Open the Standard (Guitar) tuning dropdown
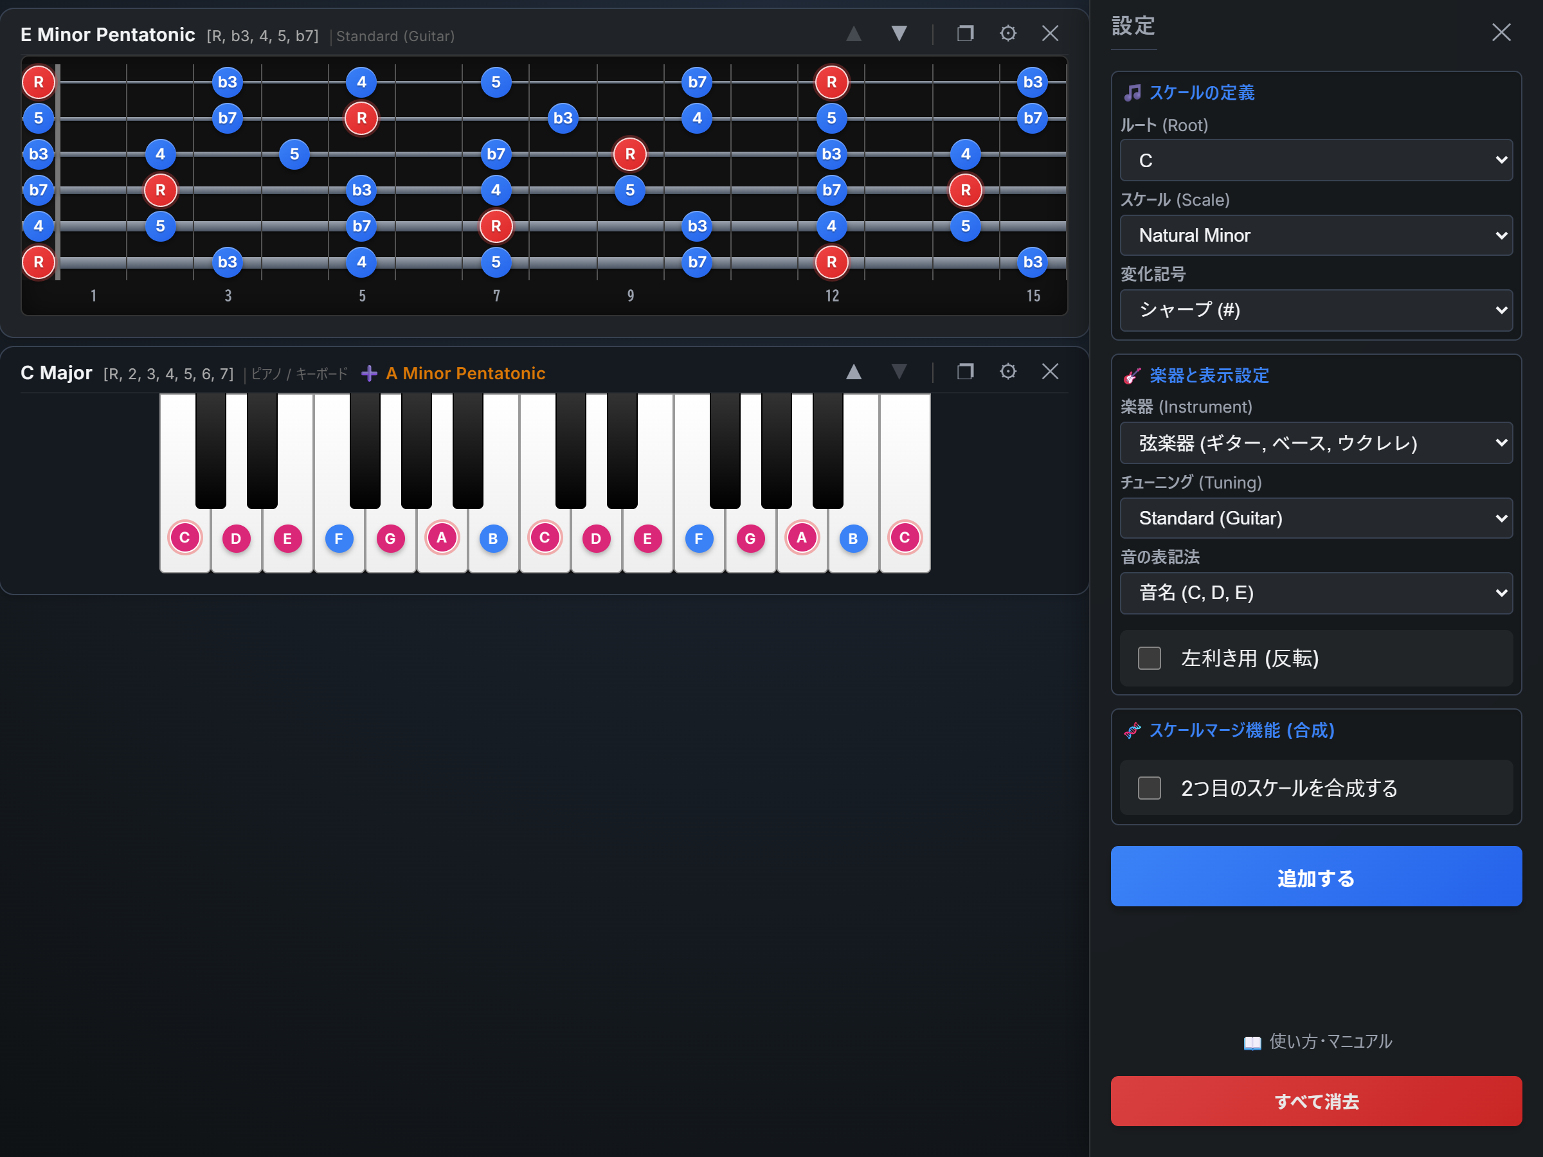1543x1157 pixels. 1315,517
